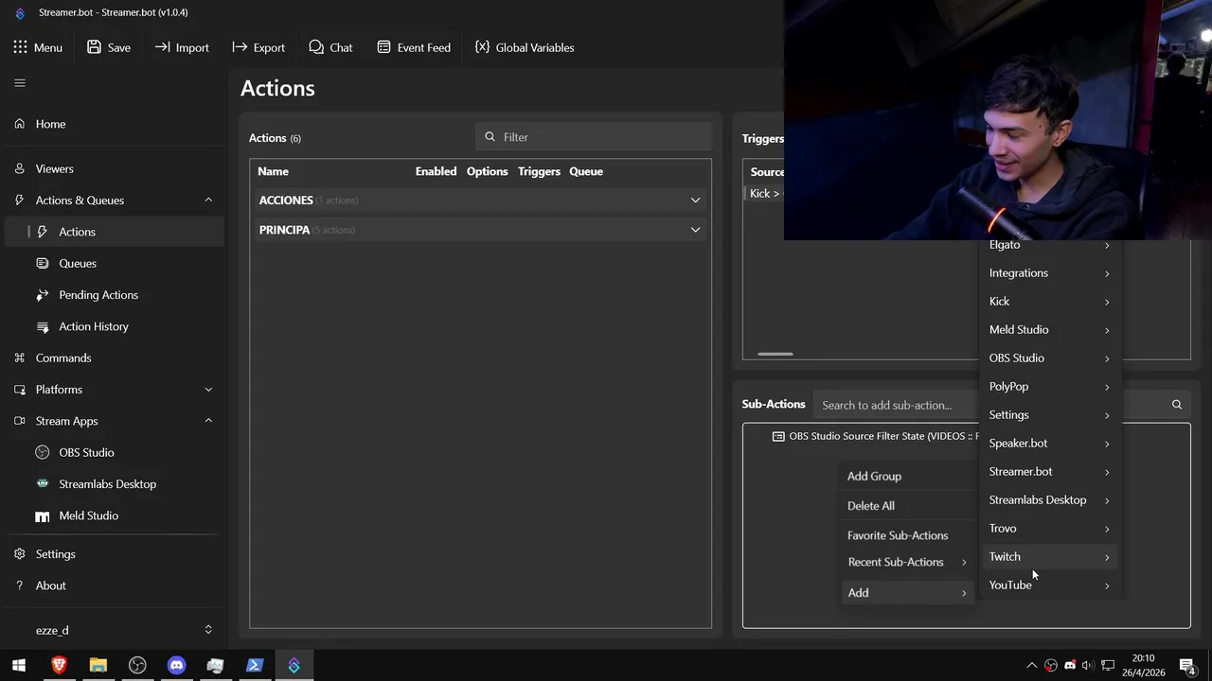Collapse the Stream Apps section
The image size is (1212, 681).
coord(208,421)
